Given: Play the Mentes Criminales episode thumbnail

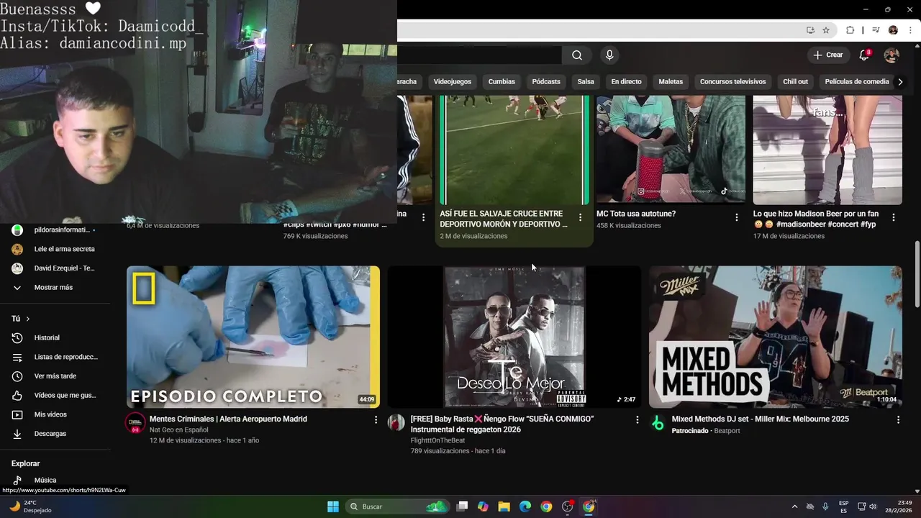Looking at the screenshot, I should tap(253, 337).
